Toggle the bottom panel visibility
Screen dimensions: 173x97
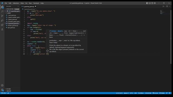click(x=150, y=3)
